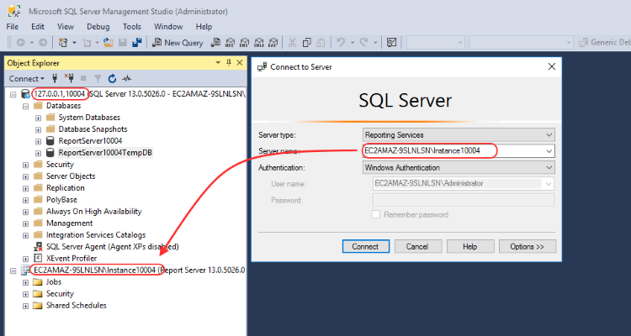The width and height of the screenshot is (631, 336).
Task: Open the Help menu
Action: coord(204,27)
